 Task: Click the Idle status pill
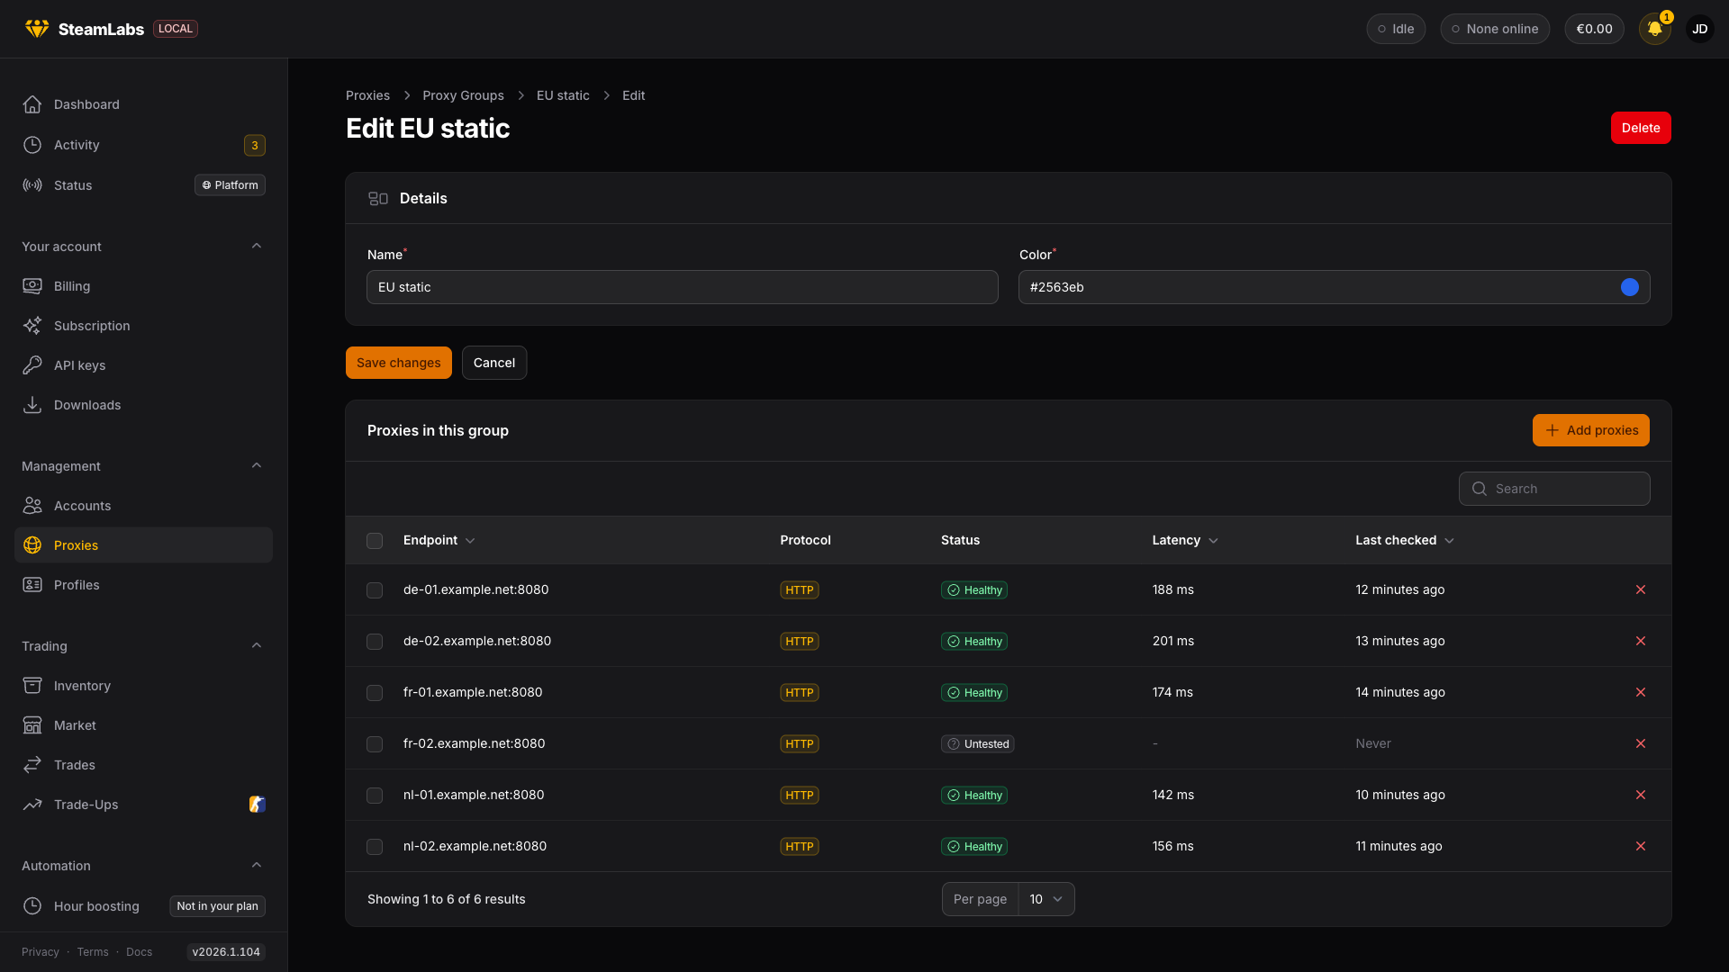click(1396, 29)
